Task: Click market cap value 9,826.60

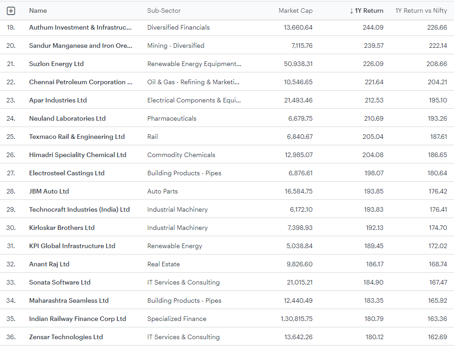Action: point(299,265)
